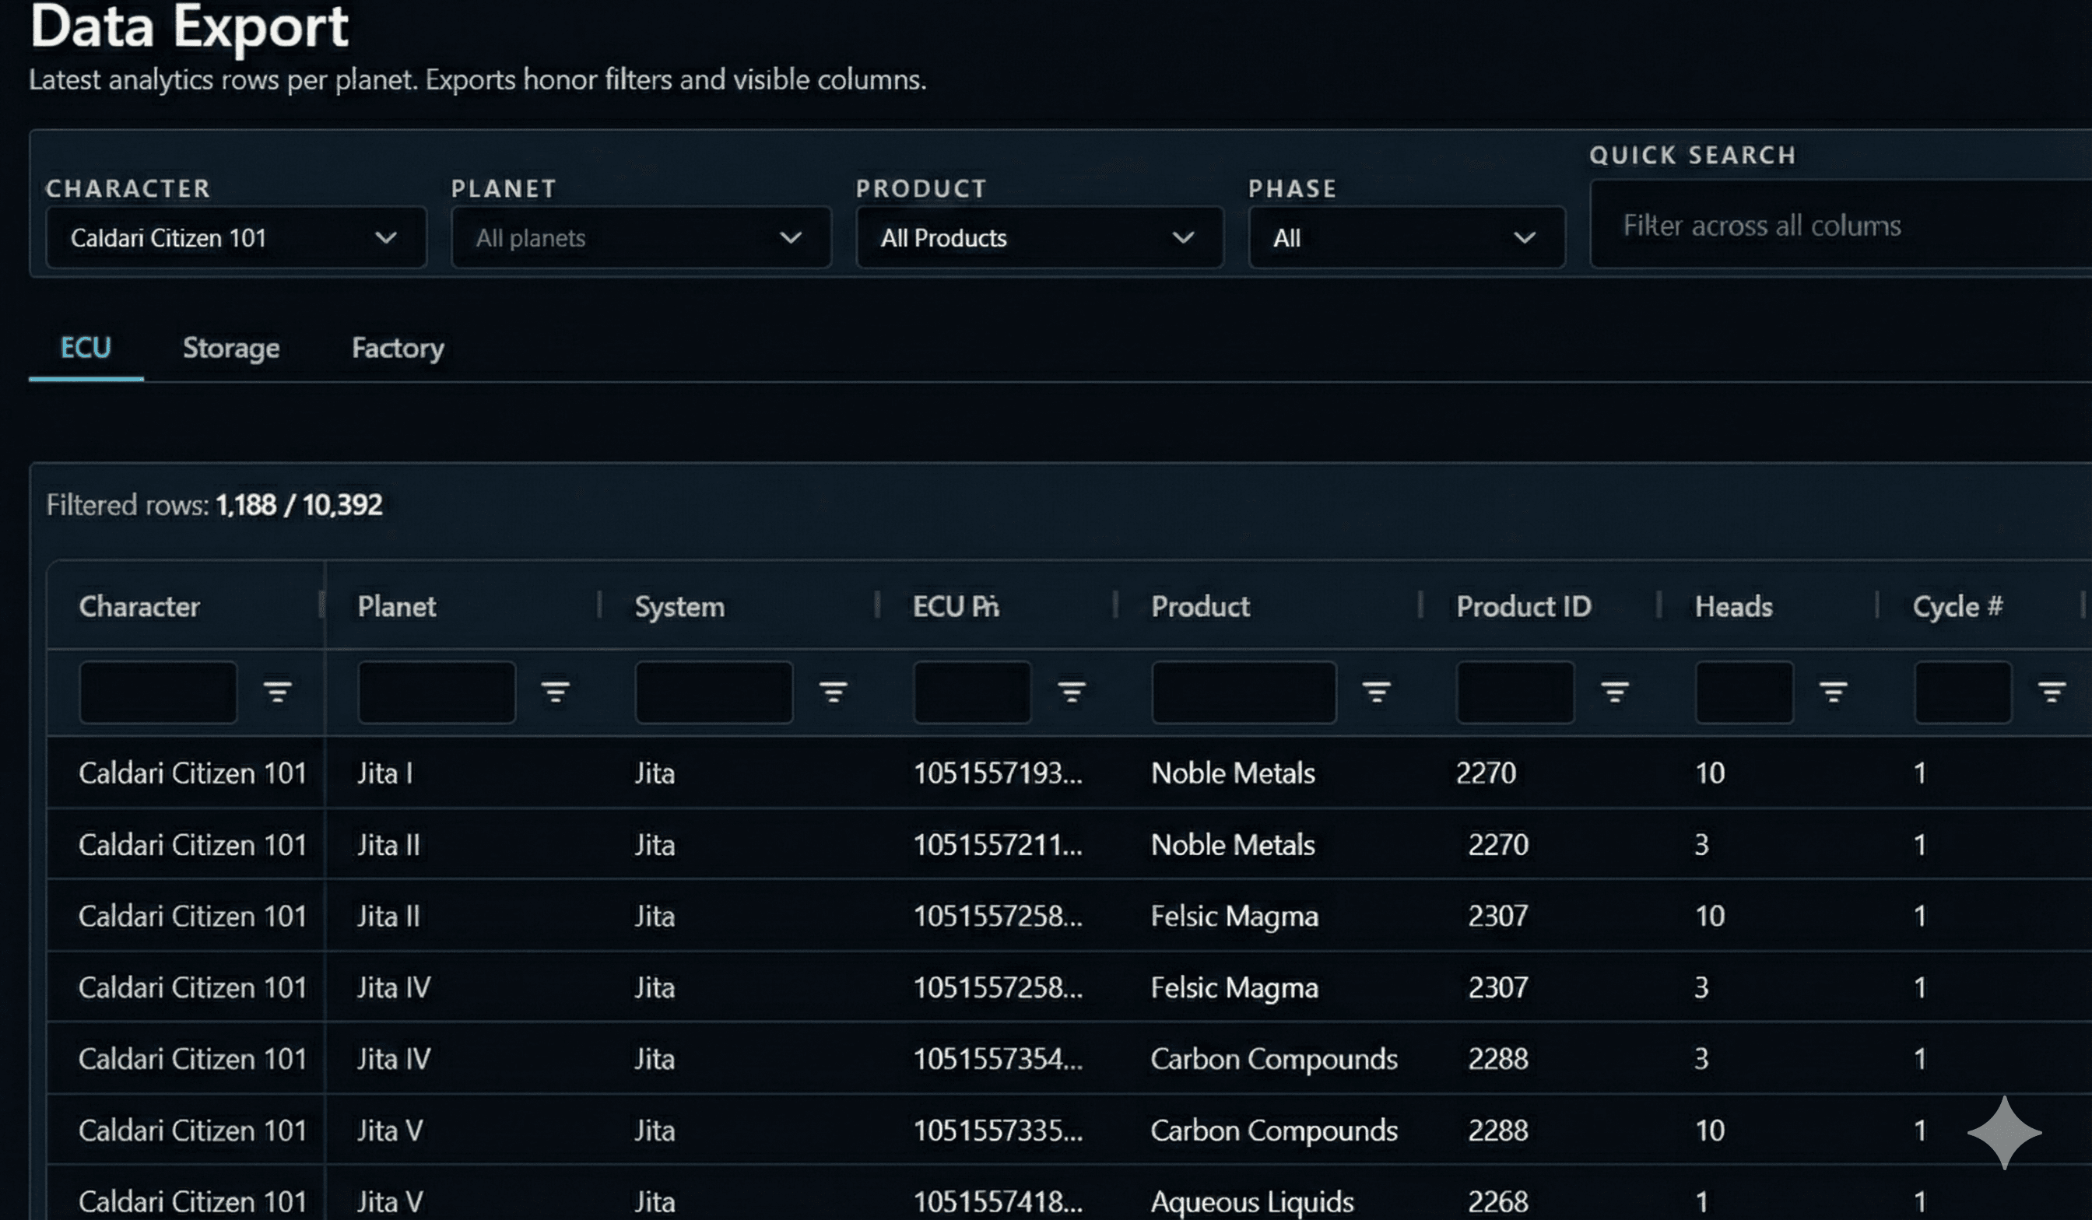The height and width of the screenshot is (1220, 2092).
Task: Open Heads column filter menu icon
Action: (x=1833, y=692)
